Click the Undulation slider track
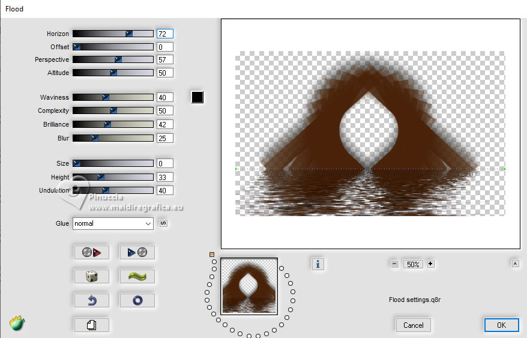Image resolution: width=527 pixels, height=338 pixels. point(113,190)
